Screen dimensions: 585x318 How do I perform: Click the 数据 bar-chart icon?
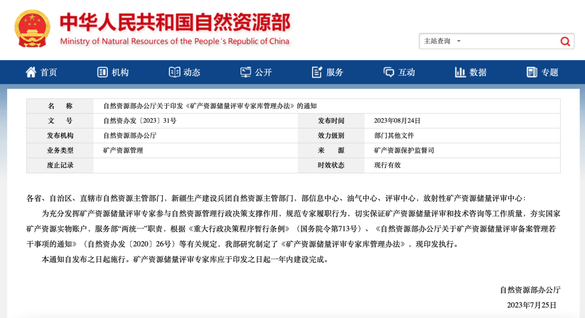pos(460,72)
